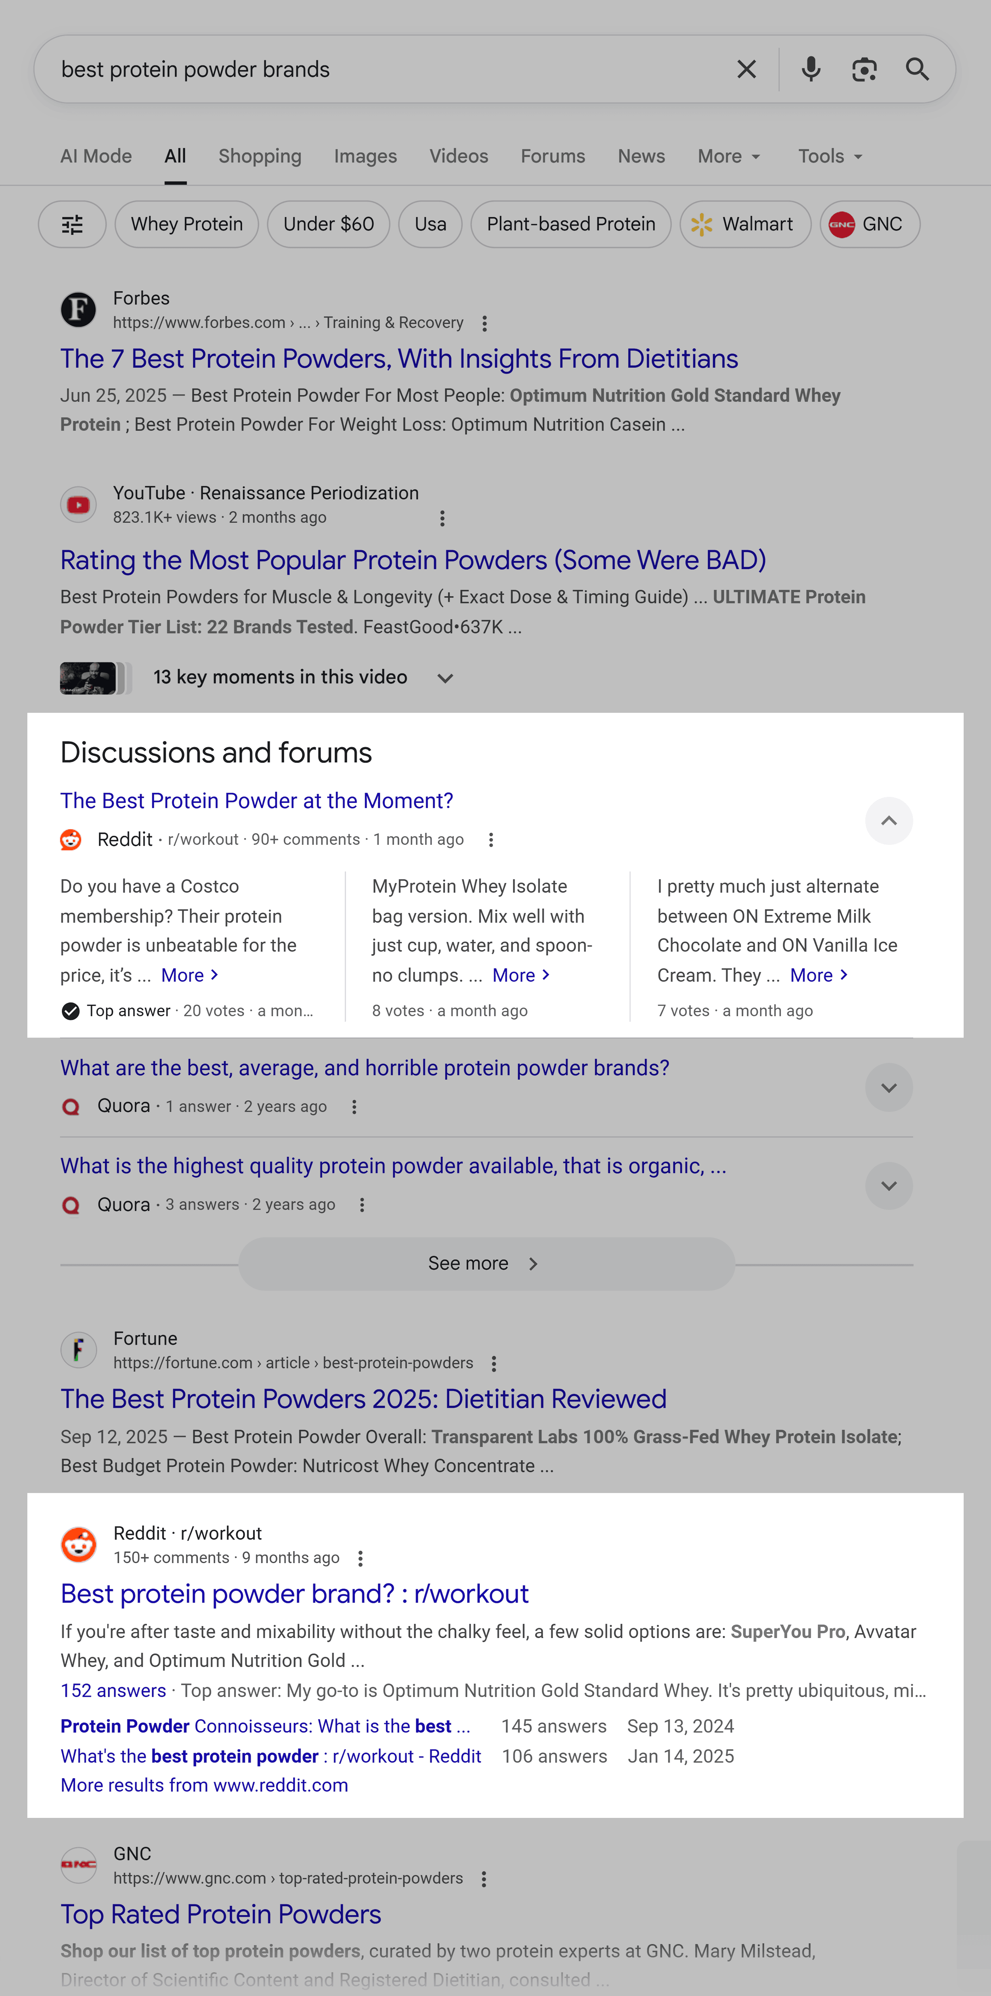The width and height of the screenshot is (991, 1996).
Task: Open three-dot menu for the GNC result
Action: click(484, 1879)
